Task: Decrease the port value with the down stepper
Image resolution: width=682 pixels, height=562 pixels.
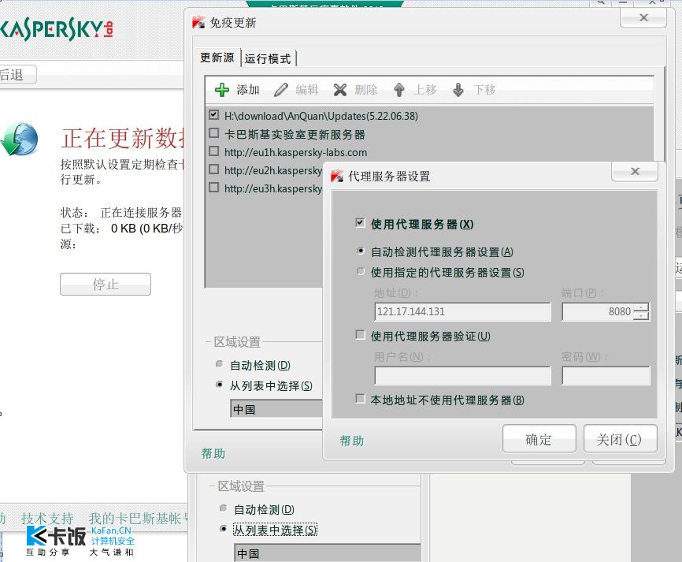Action: click(x=641, y=316)
